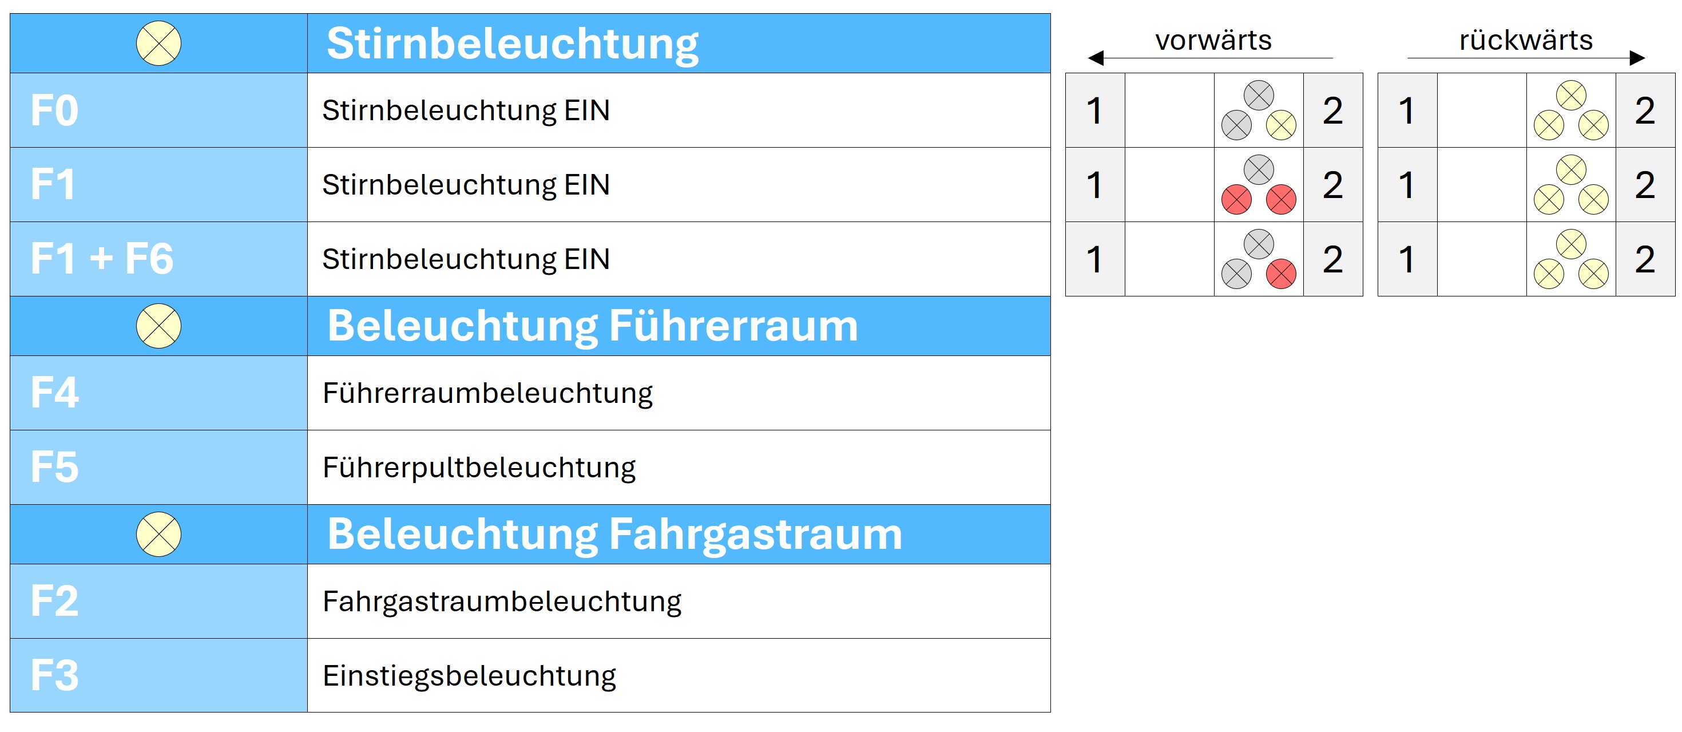
Task: Click the rückwärts right arrowhead
Action: (x=1636, y=58)
